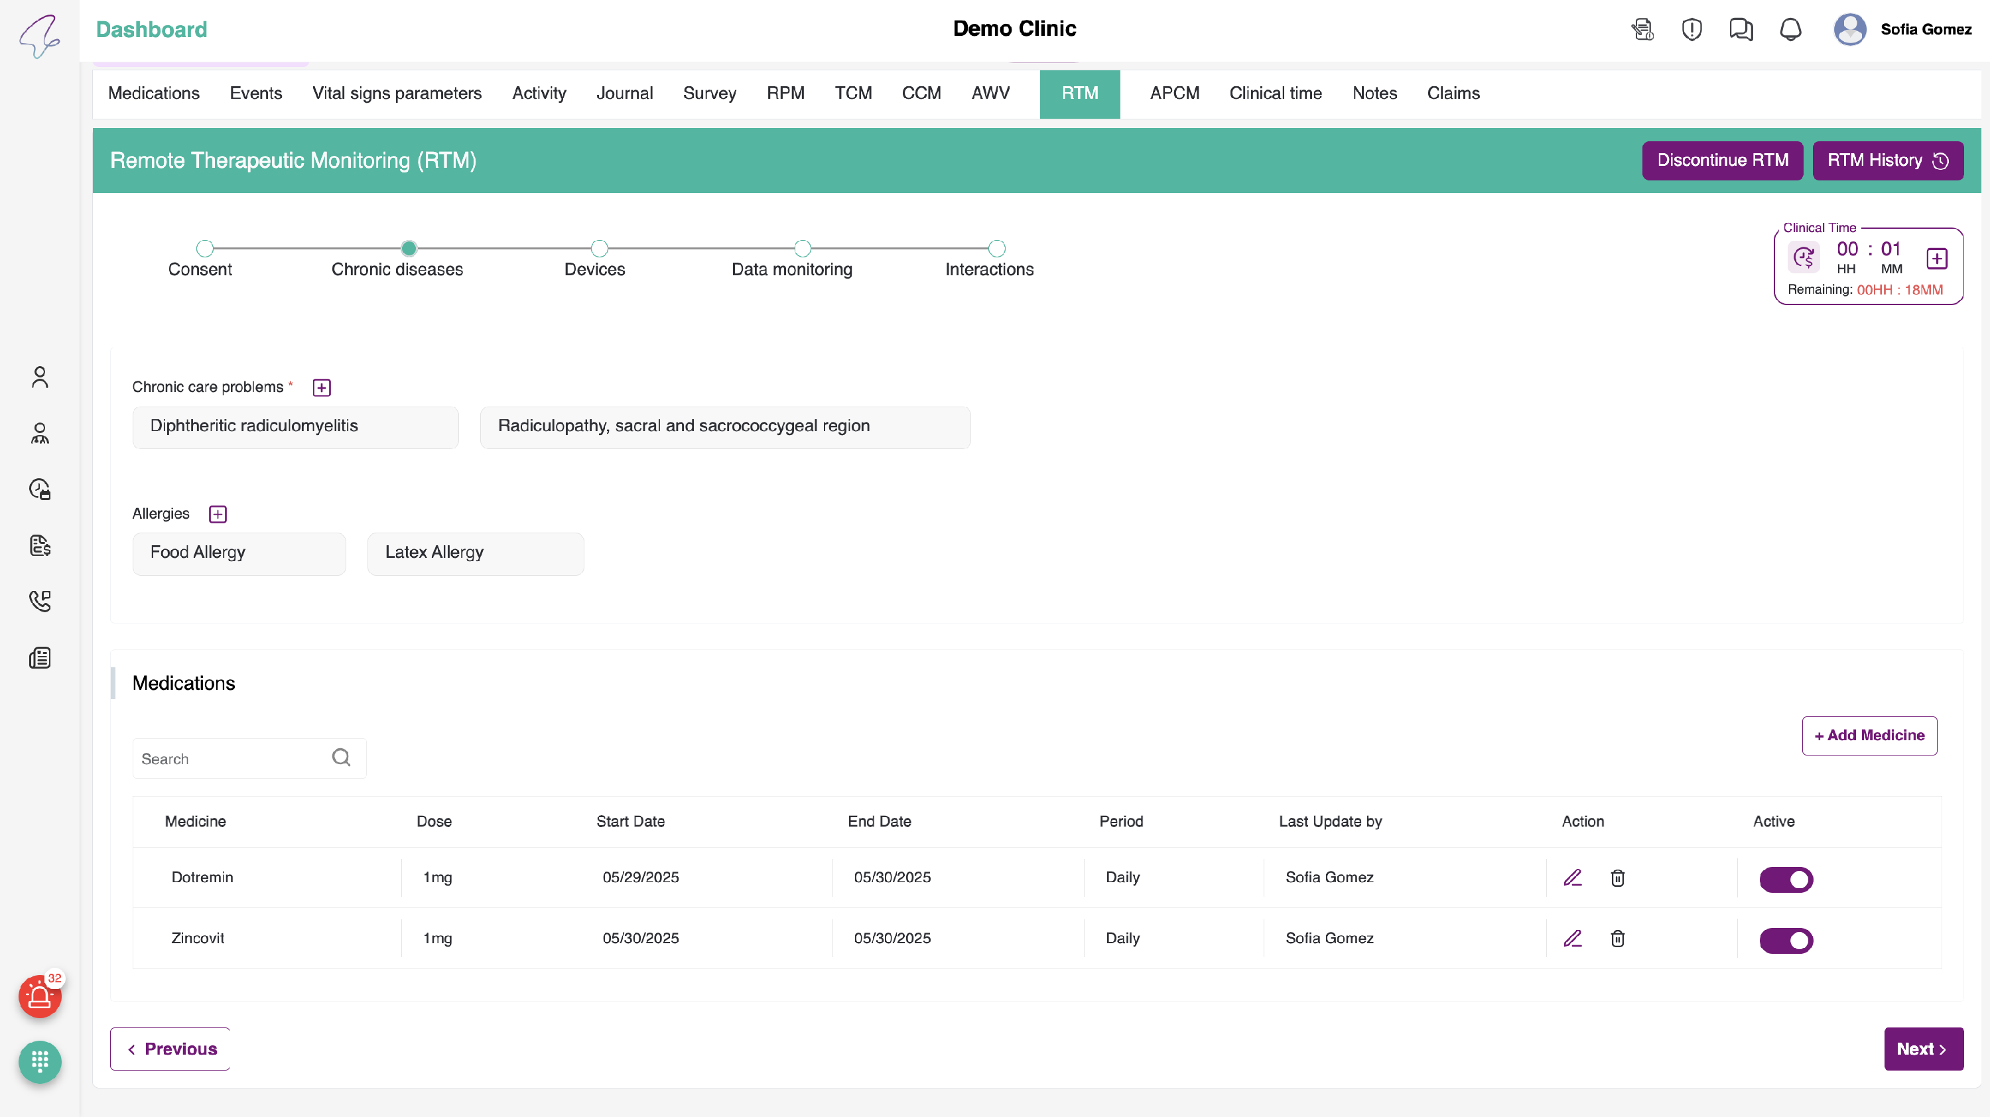Open the green dial pad button

pyautogui.click(x=39, y=1062)
